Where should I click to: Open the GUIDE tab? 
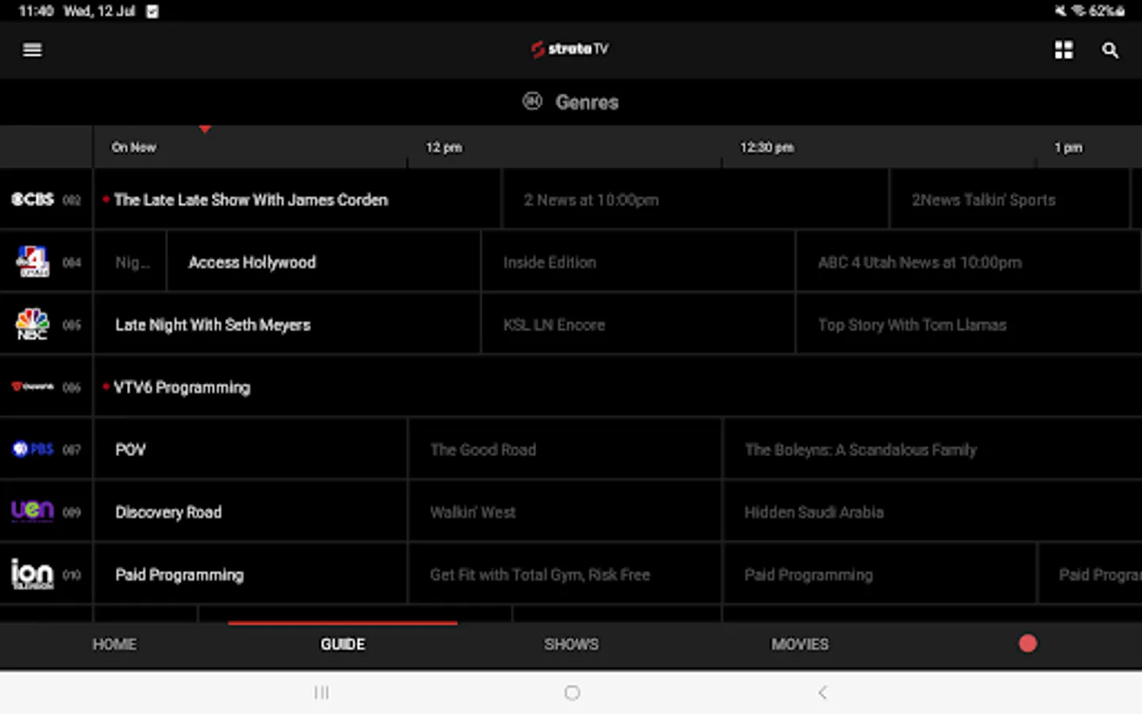click(x=343, y=644)
